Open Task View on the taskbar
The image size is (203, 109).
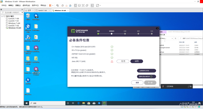[x=73, y=103]
